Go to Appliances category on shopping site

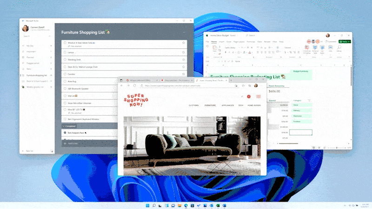tap(228, 105)
